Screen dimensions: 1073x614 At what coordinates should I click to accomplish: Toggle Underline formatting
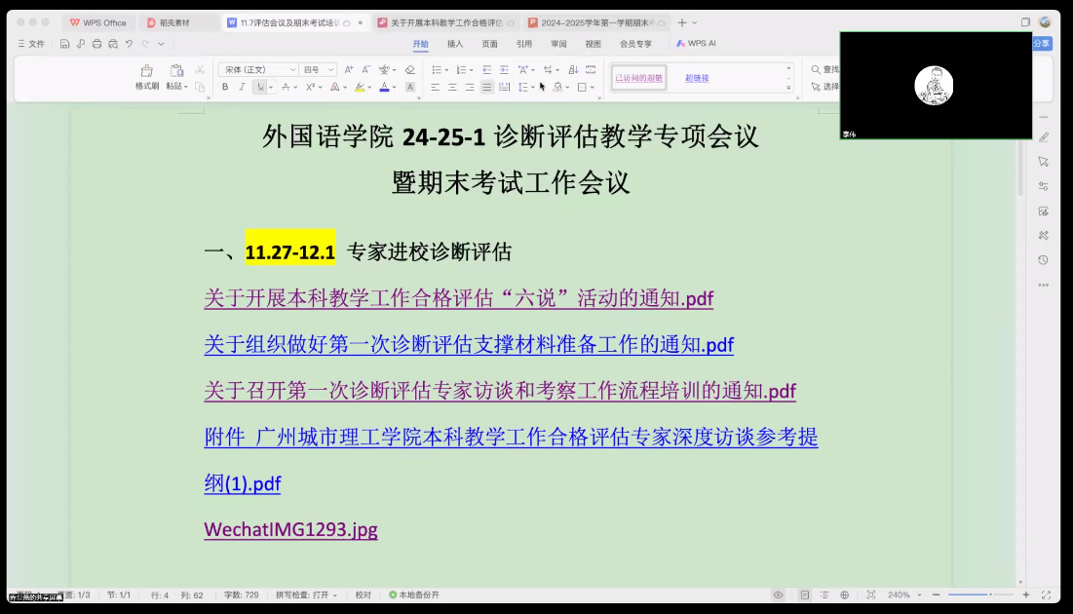260,87
